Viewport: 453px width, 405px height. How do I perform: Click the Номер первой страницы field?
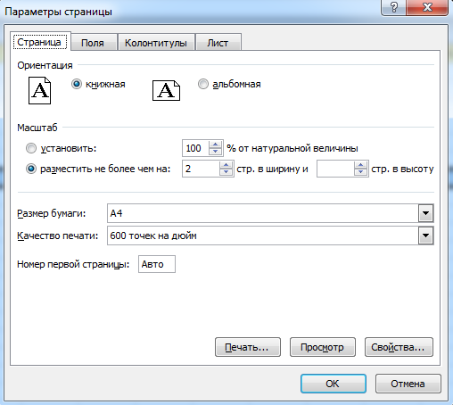[157, 264]
